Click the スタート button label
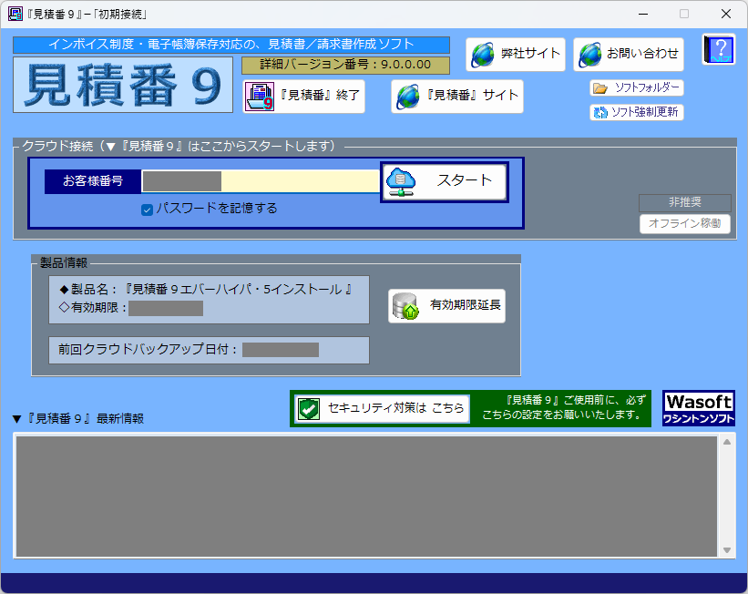 click(x=464, y=180)
